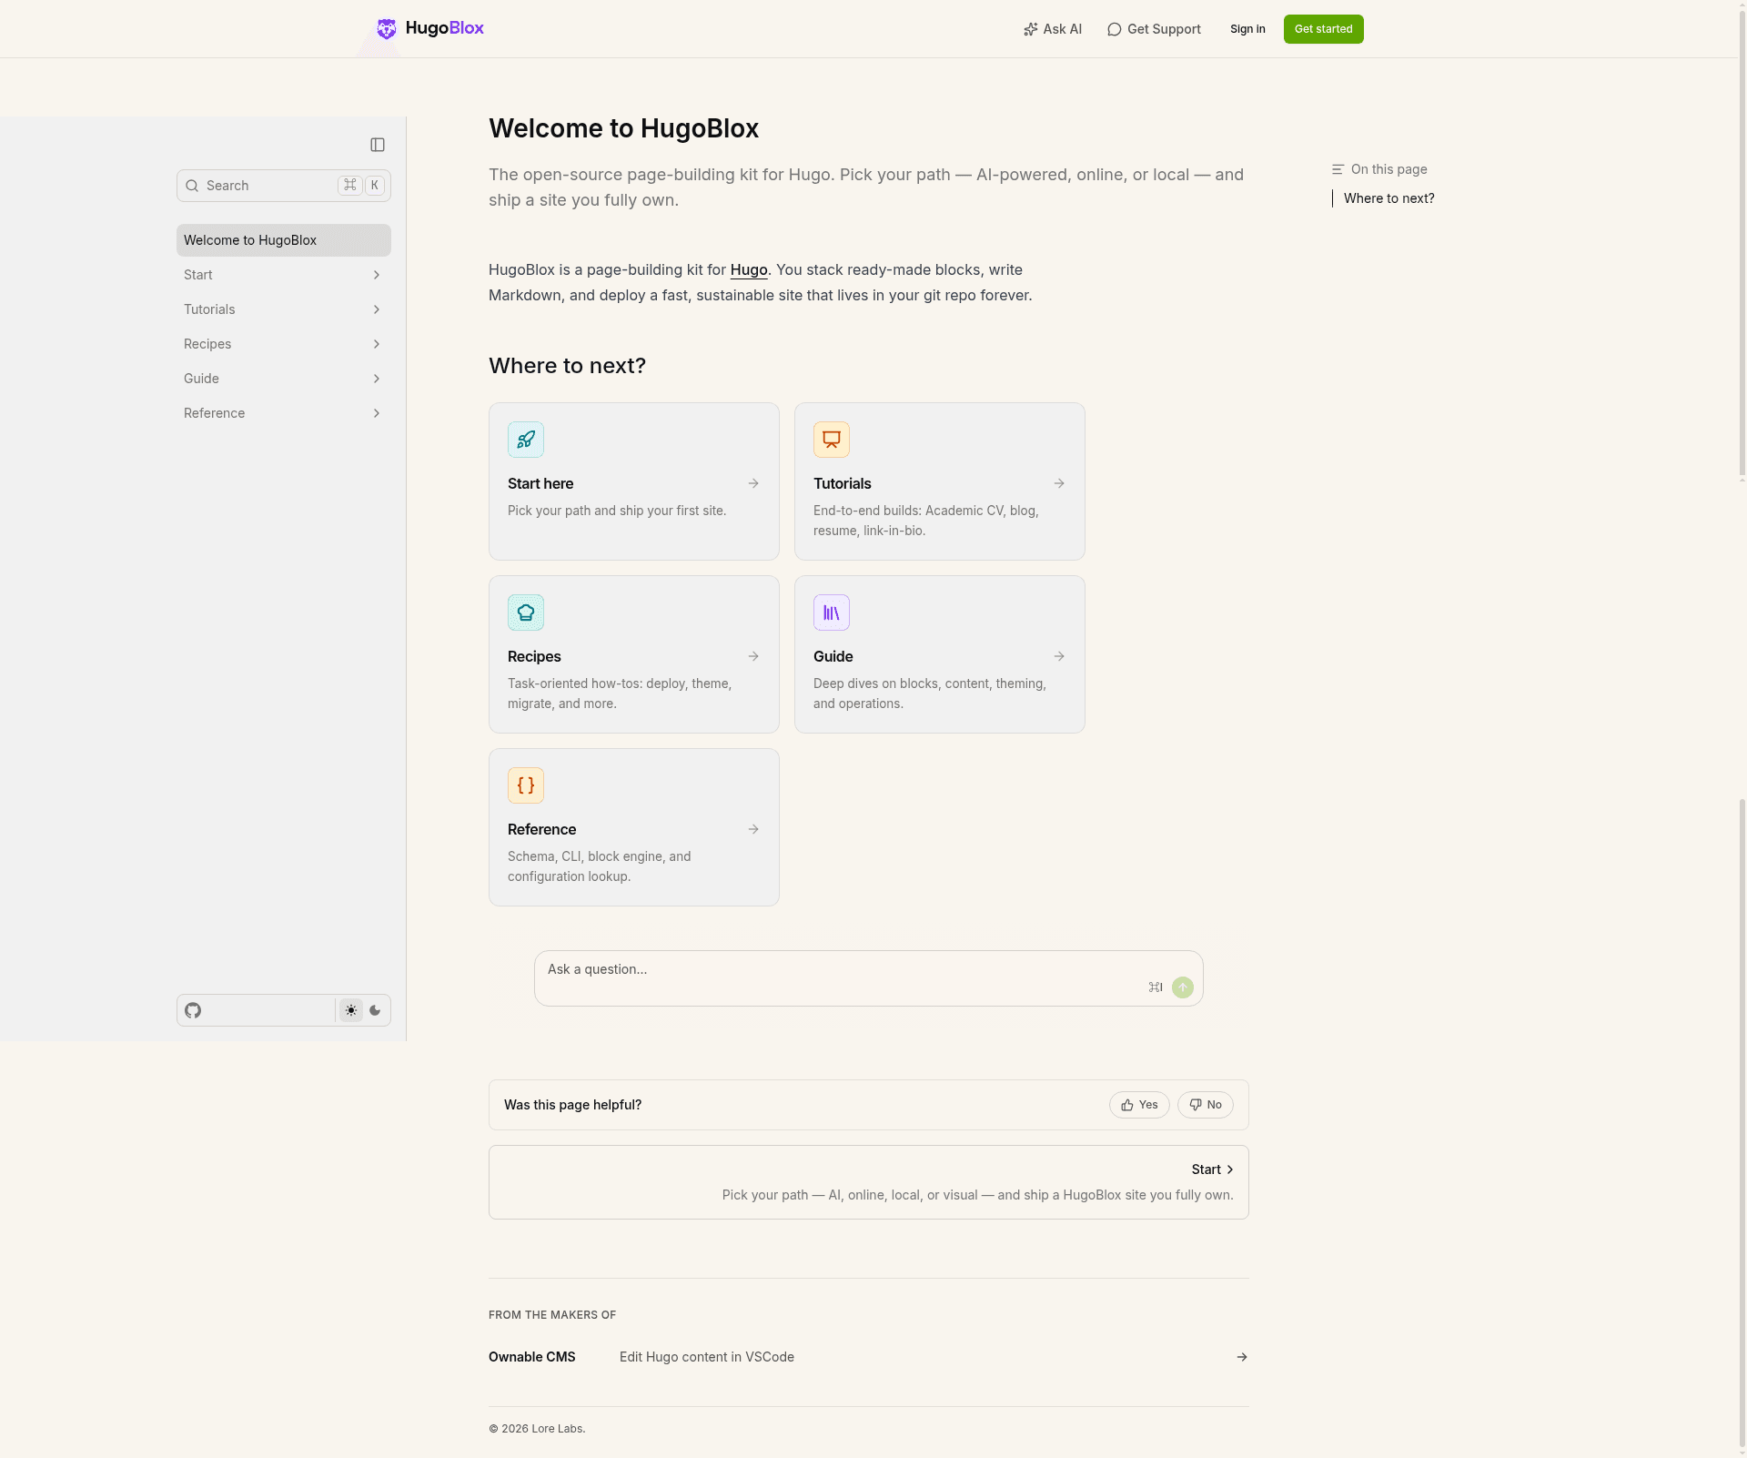Screen dimensions: 1747x1458
Task: Click the arrow on Tutorials card
Action: [1059, 483]
